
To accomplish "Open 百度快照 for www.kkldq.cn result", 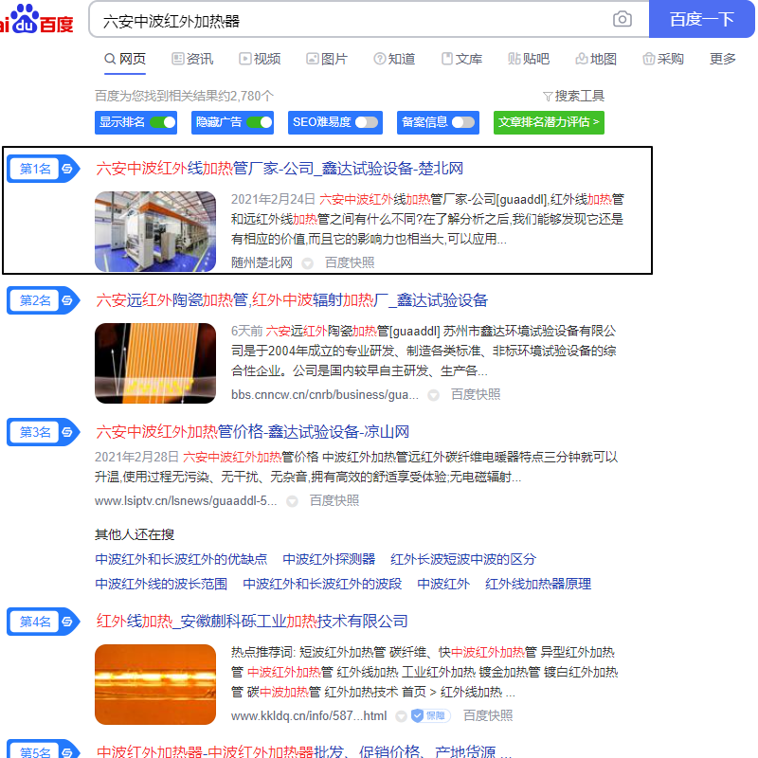I will pos(488,715).
